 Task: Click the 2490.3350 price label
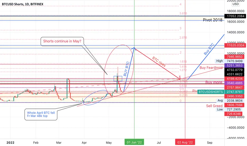click(x=234, y=96)
